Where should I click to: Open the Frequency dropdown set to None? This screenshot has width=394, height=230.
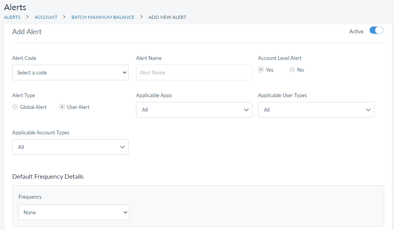(74, 212)
